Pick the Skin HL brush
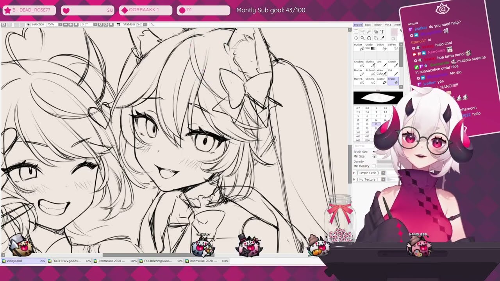Viewport: 500px width, 281px height. tap(370, 81)
